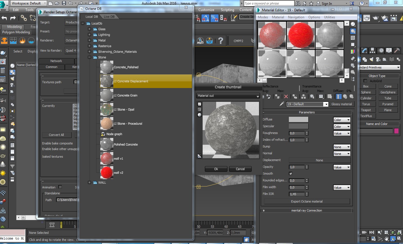Open the Standard Primitives dropdown
The width and height of the screenshot is (403, 244).
tap(380, 67)
